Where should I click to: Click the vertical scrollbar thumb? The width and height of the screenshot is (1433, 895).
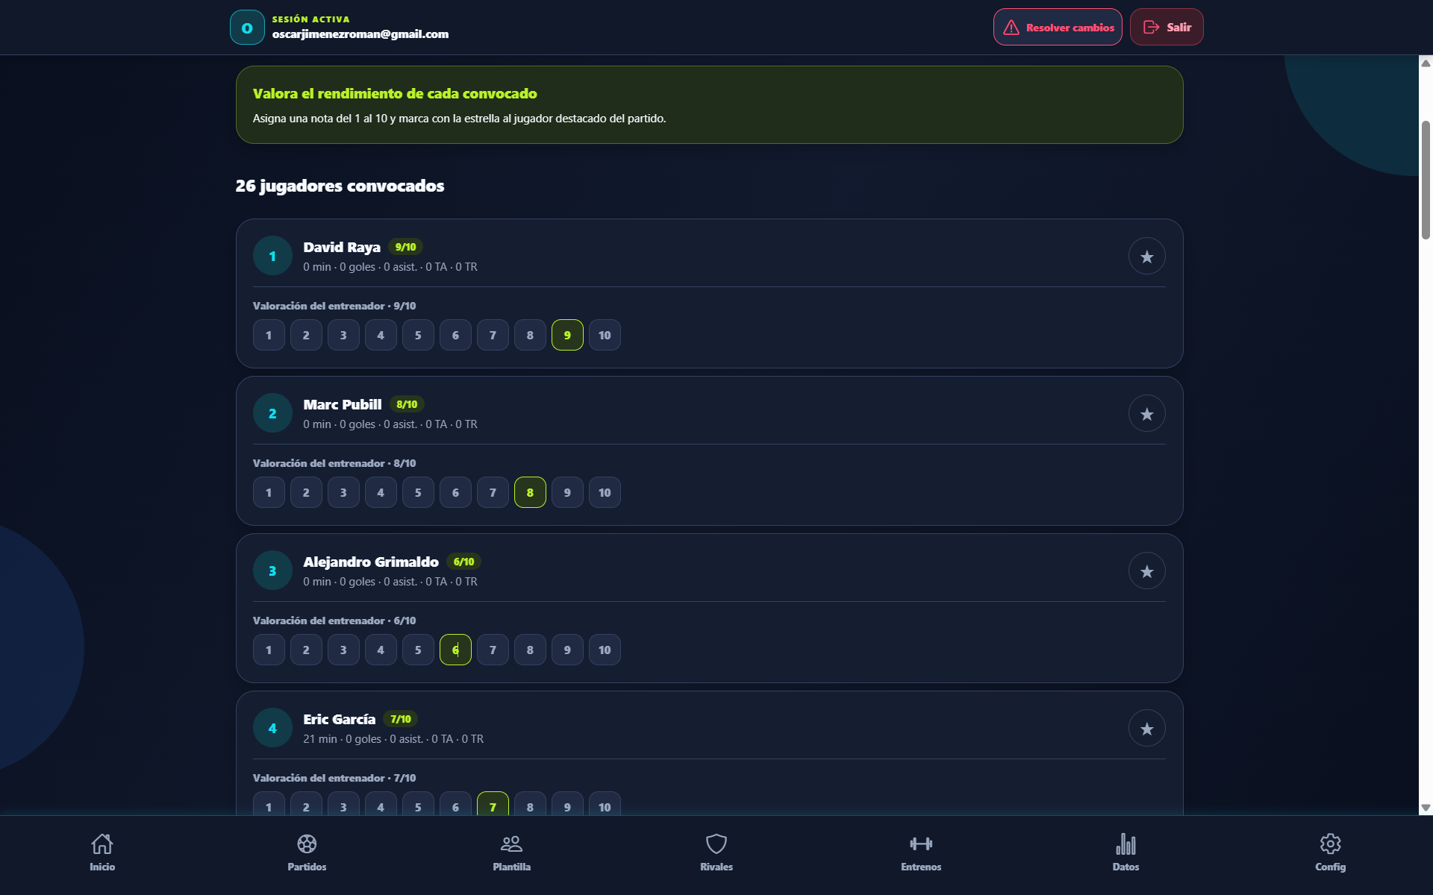[1426, 180]
